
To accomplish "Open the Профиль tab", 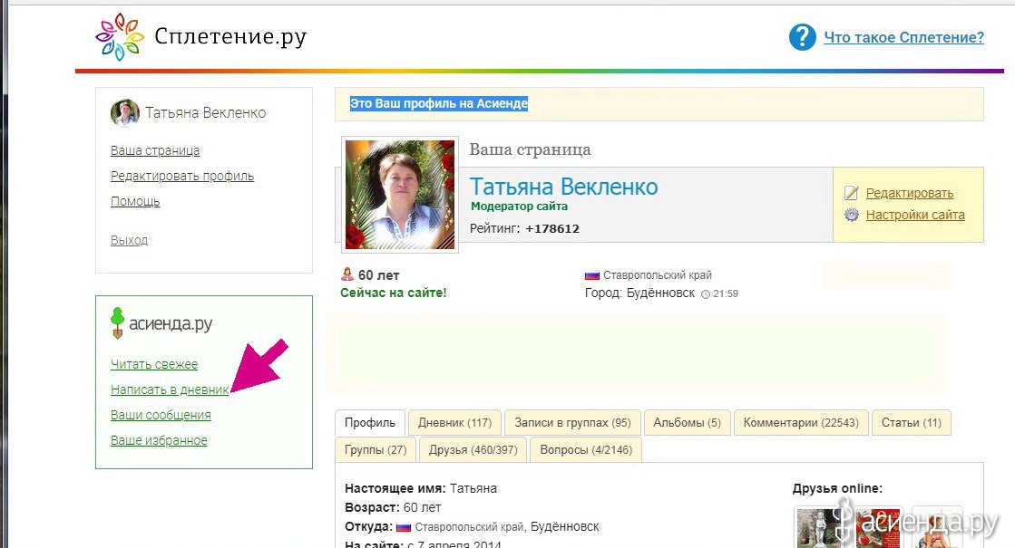I will click(369, 423).
